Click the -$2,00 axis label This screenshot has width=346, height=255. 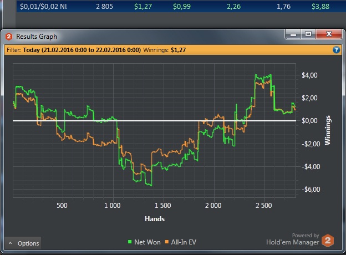click(311, 144)
